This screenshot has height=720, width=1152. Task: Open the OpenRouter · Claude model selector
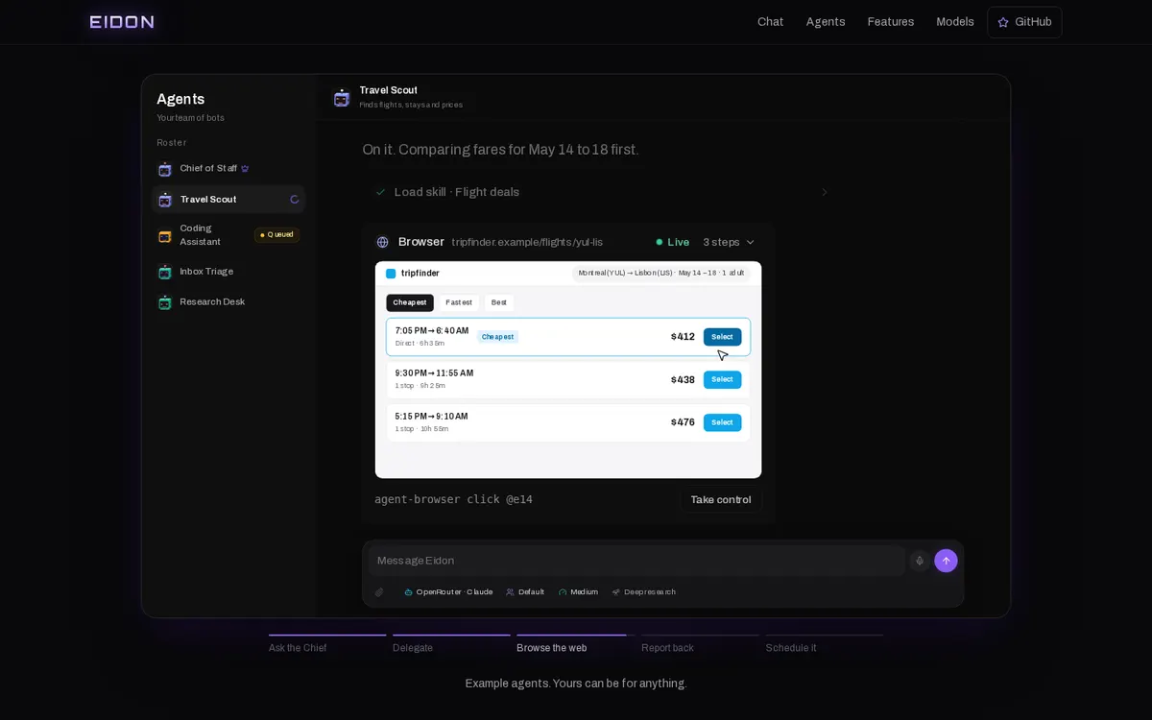tap(448, 592)
